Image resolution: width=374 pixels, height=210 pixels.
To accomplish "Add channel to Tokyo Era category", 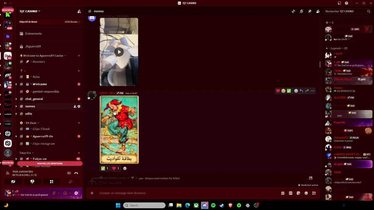I will (79, 153).
